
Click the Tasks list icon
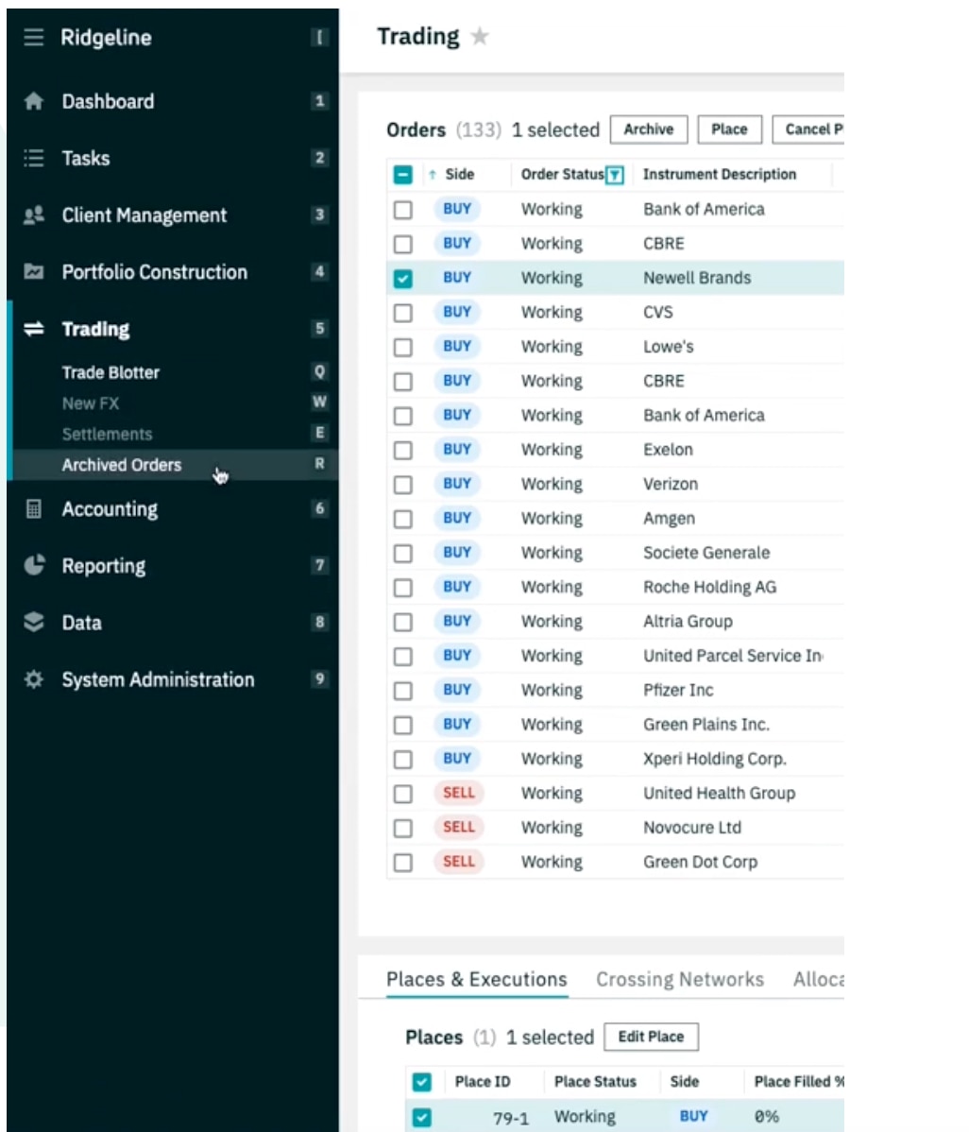click(33, 158)
